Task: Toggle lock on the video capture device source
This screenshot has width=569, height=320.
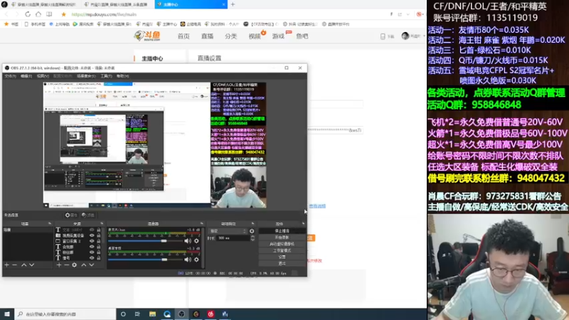Action: pos(98,235)
